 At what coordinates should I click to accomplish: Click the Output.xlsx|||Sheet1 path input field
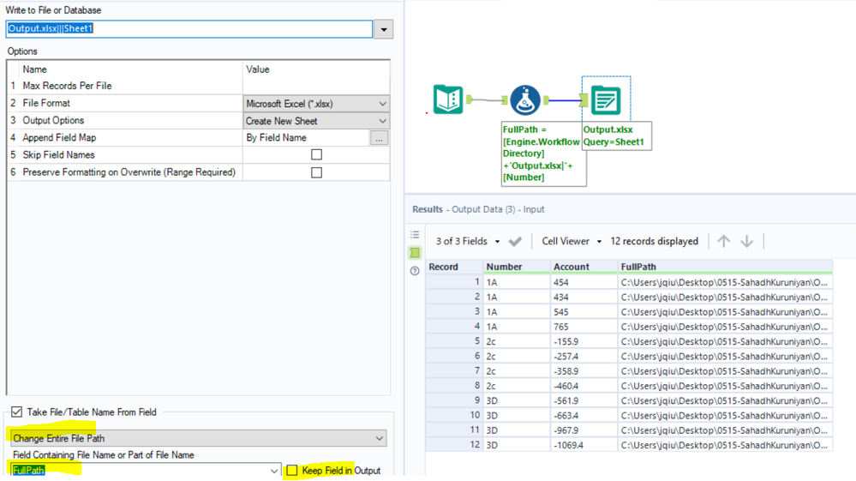[x=189, y=29]
